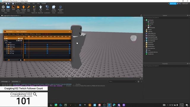
Task: Select ServerScriptService in Explorer
Action: [152, 39]
